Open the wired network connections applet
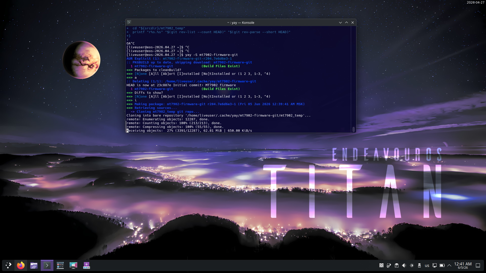 tap(435, 265)
